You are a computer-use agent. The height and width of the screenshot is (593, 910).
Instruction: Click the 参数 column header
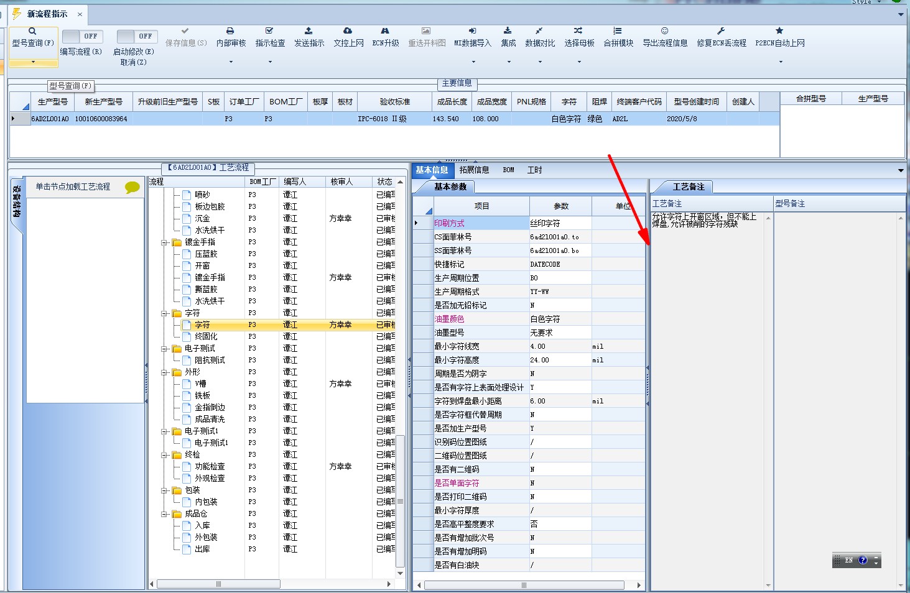point(560,206)
